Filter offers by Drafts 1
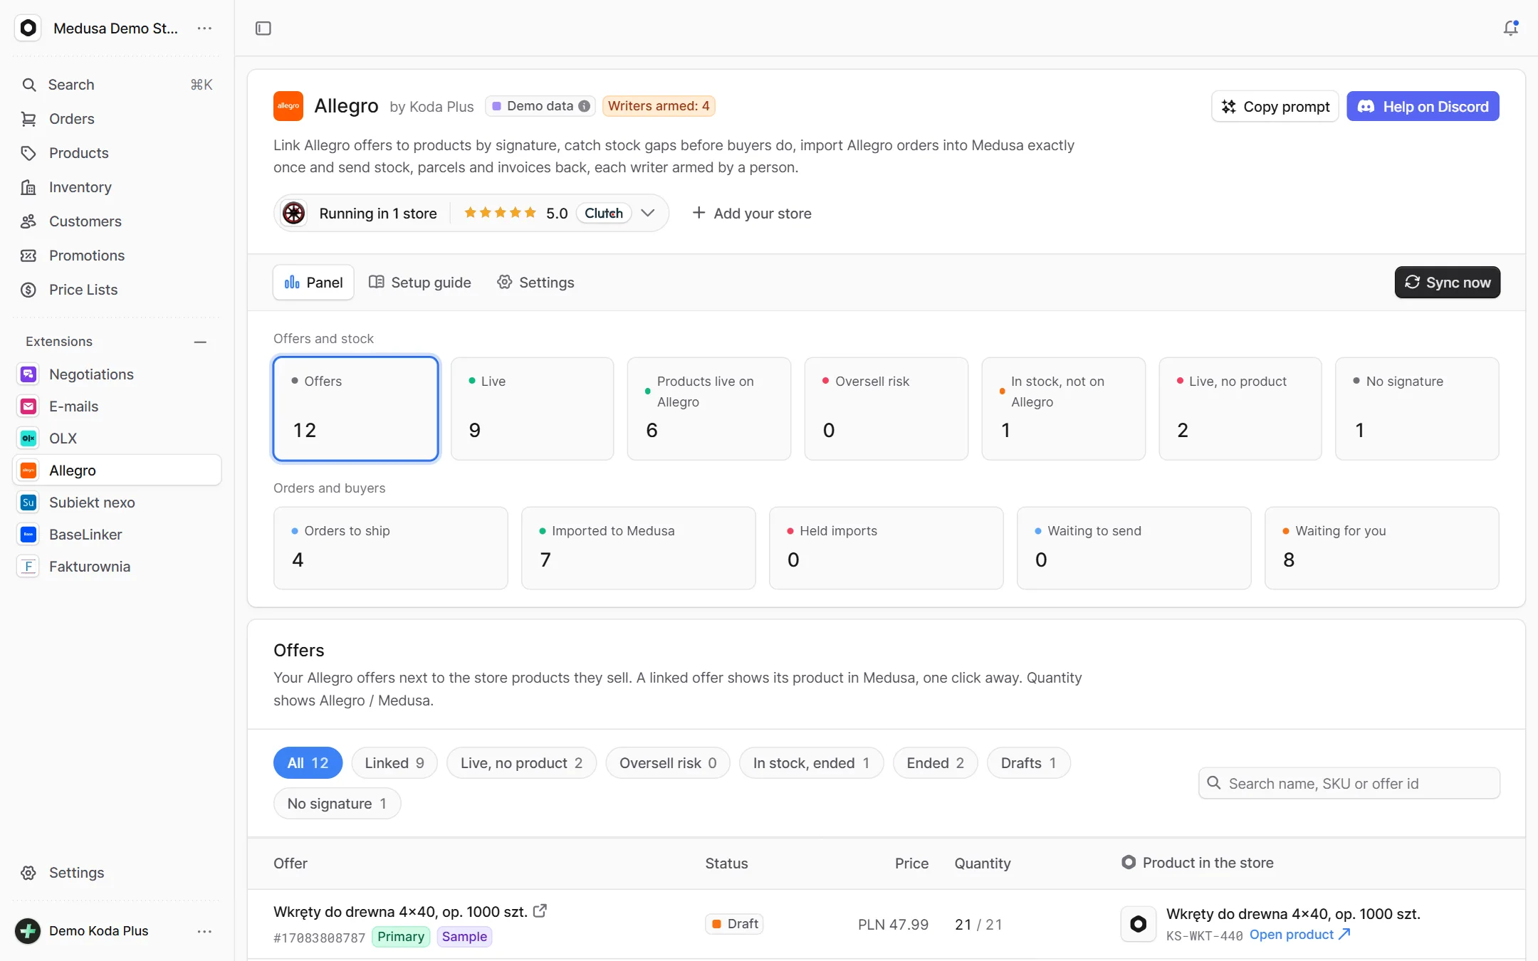Screen dimensions: 1538x961 (1028, 763)
